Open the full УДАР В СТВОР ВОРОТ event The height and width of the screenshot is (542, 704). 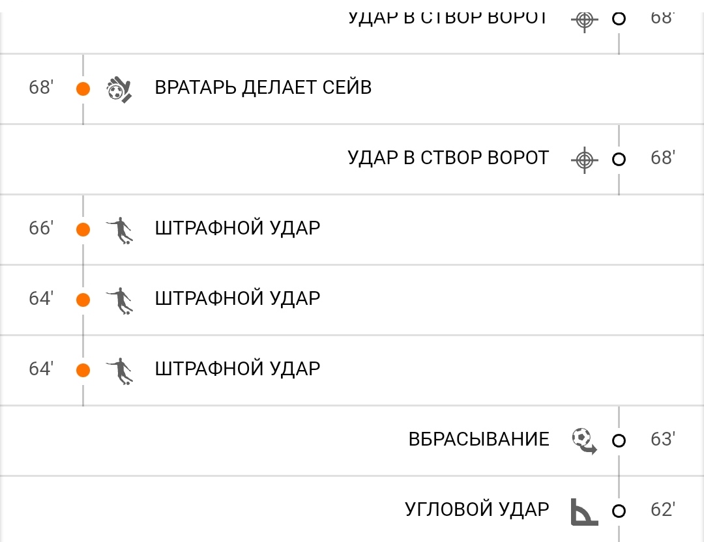[448, 158]
